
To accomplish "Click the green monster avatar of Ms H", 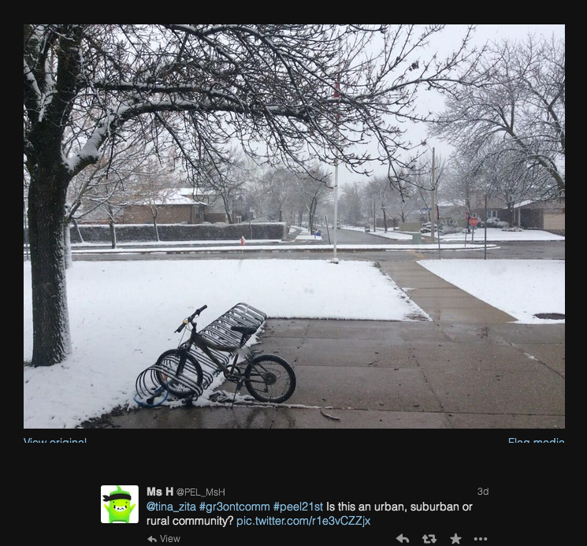I will pyautogui.click(x=120, y=504).
